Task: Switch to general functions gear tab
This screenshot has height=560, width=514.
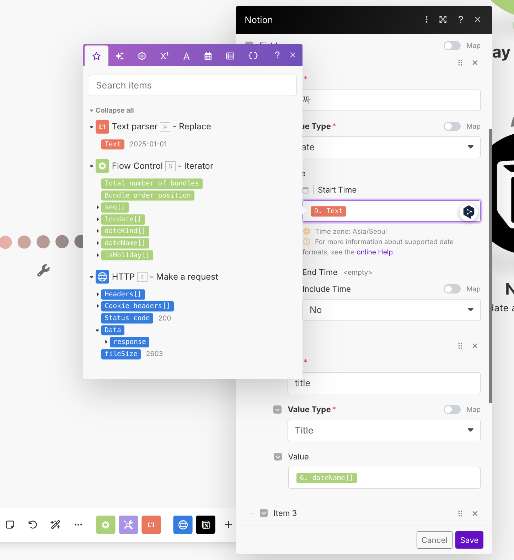Action: 142,56
